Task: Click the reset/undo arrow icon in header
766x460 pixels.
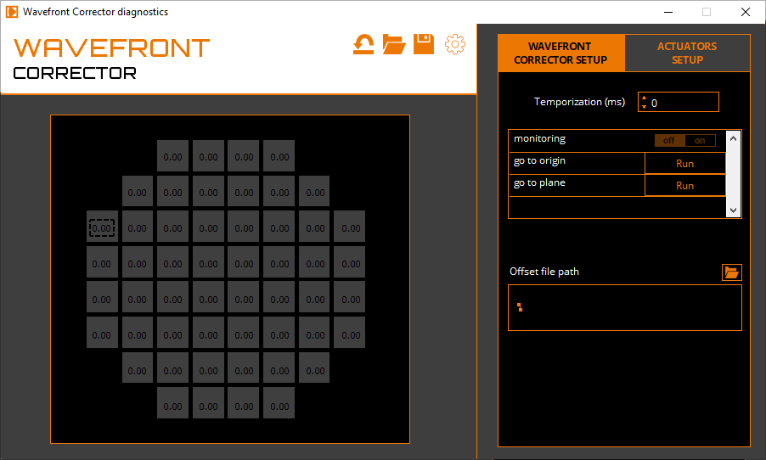Action: click(363, 44)
